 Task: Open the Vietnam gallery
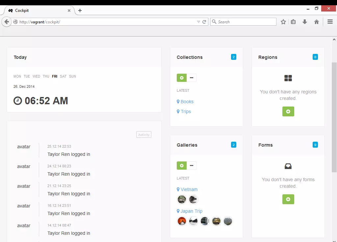click(x=189, y=189)
